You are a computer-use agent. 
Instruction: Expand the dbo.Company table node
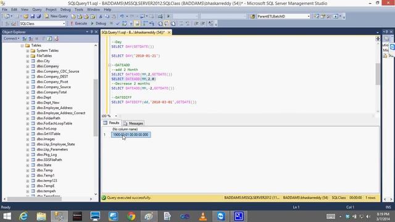[28, 67]
